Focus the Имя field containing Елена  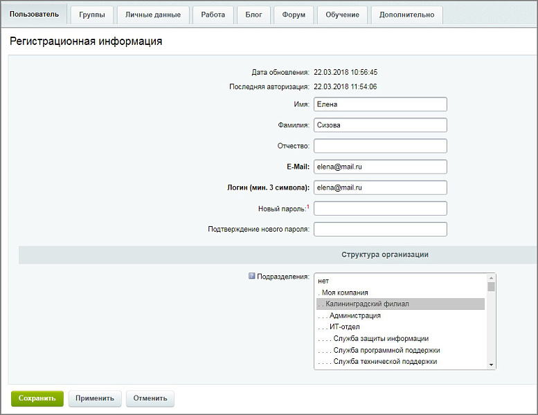[x=380, y=104]
